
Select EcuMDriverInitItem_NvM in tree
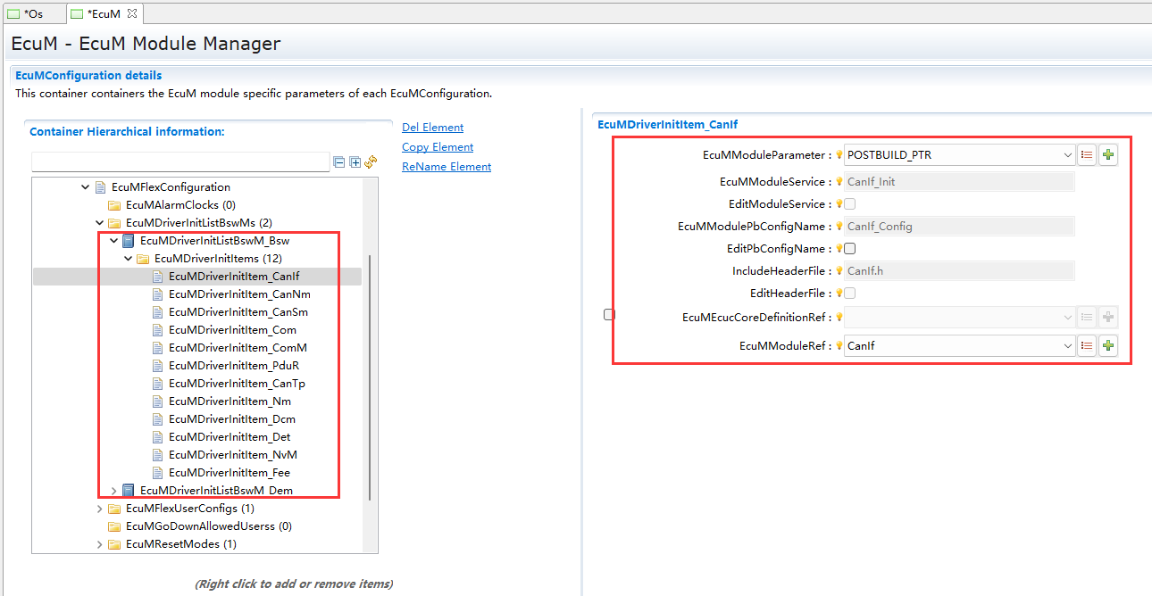coord(232,455)
